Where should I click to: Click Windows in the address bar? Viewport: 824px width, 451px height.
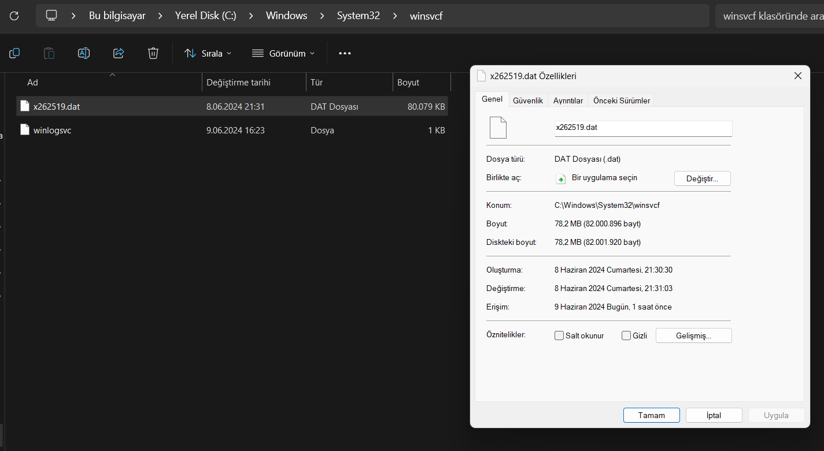[286, 16]
